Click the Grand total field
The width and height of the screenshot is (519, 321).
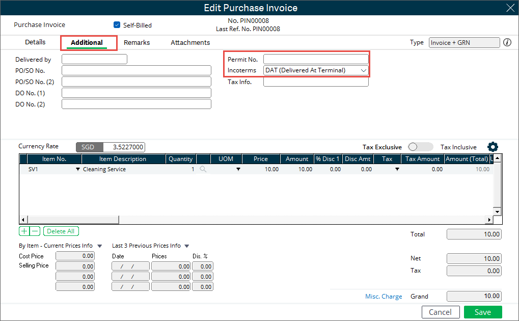[474, 296]
